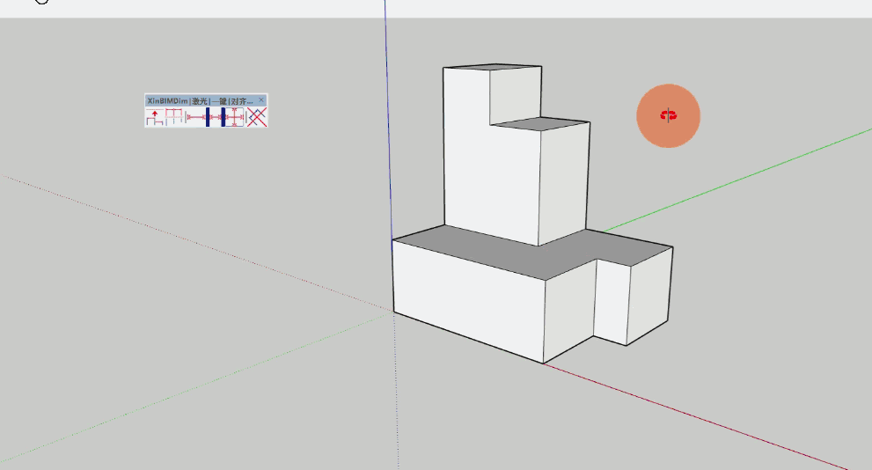Screen dimensions: 872x470
Task: Click the first XinBIMDim icon with red up arrow
Action: coord(155,118)
